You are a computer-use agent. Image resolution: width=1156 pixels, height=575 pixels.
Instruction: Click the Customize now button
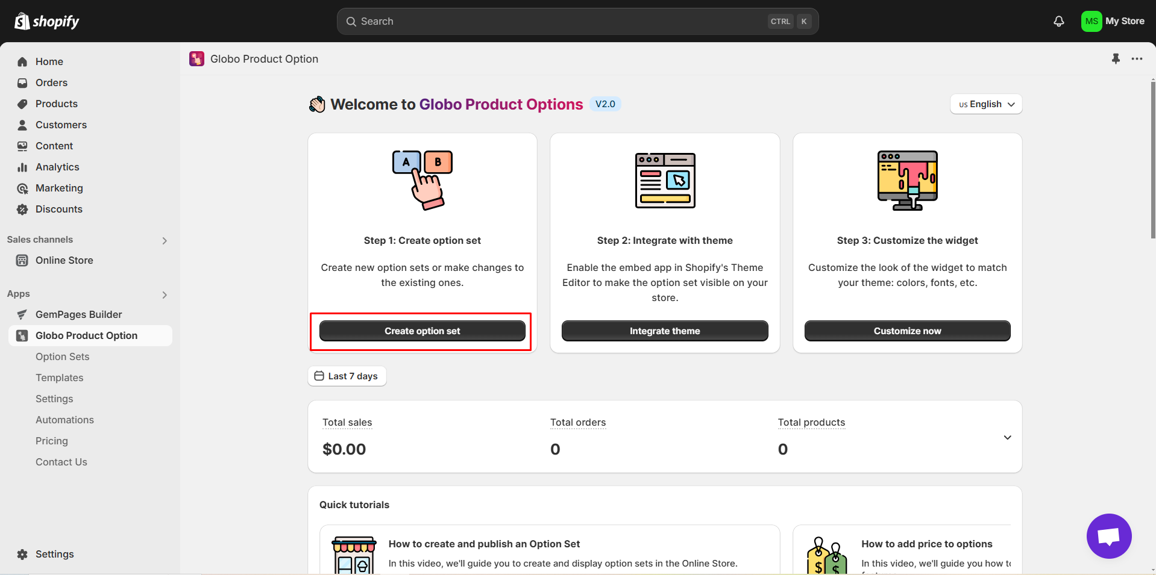[906, 331]
